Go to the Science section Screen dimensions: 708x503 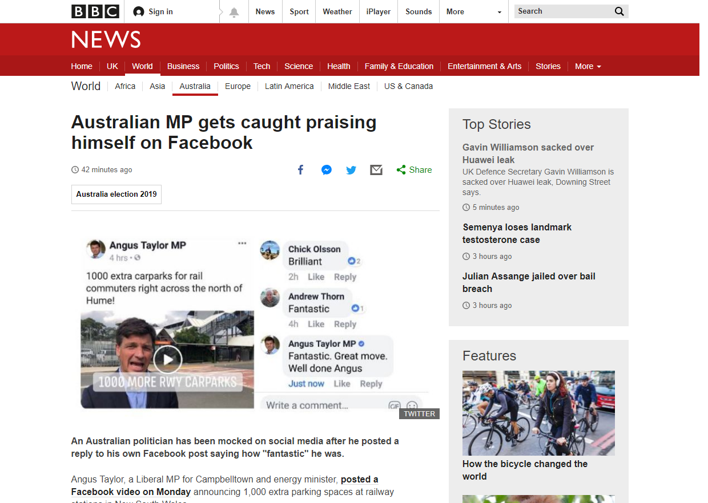[299, 66]
